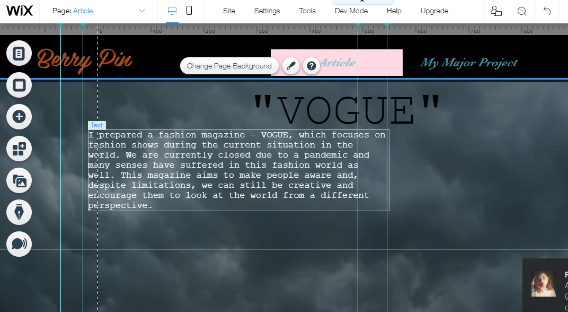The width and height of the screenshot is (568, 312).
Task: Open the Tools menu
Action: (307, 11)
